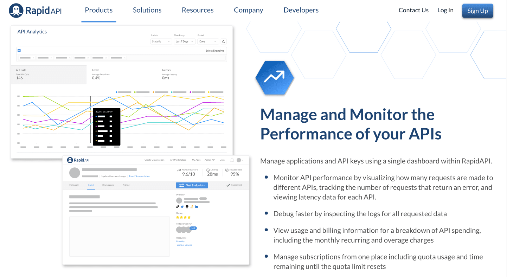Click the Terms of Service link
The width and height of the screenshot is (507, 277).
184,245
